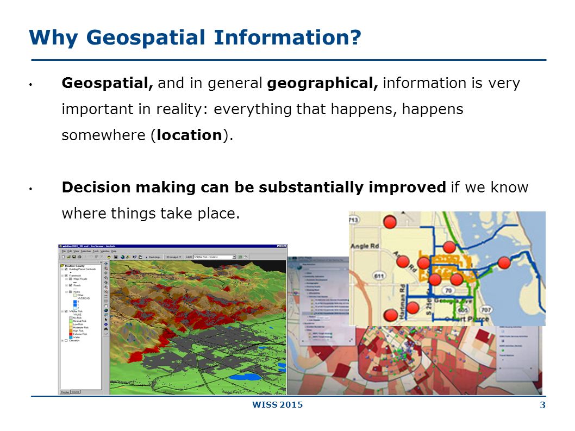Viewport: 575px width, 431px height.
Task: Click the '707' route shield on map
Action: pyautogui.click(x=486, y=310)
